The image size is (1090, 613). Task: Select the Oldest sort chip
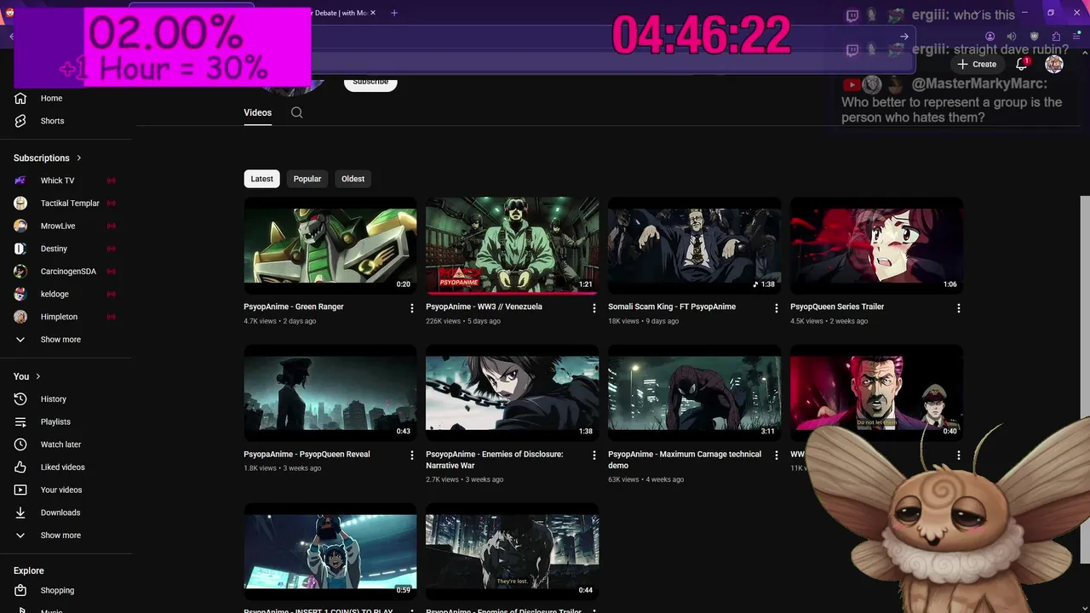(x=353, y=179)
